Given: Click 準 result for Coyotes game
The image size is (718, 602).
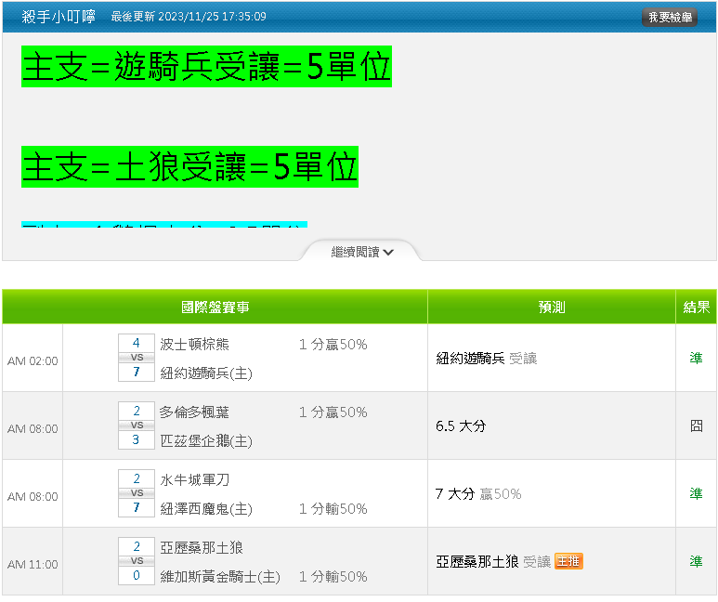Looking at the screenshot, I should (x=696, y=562).
